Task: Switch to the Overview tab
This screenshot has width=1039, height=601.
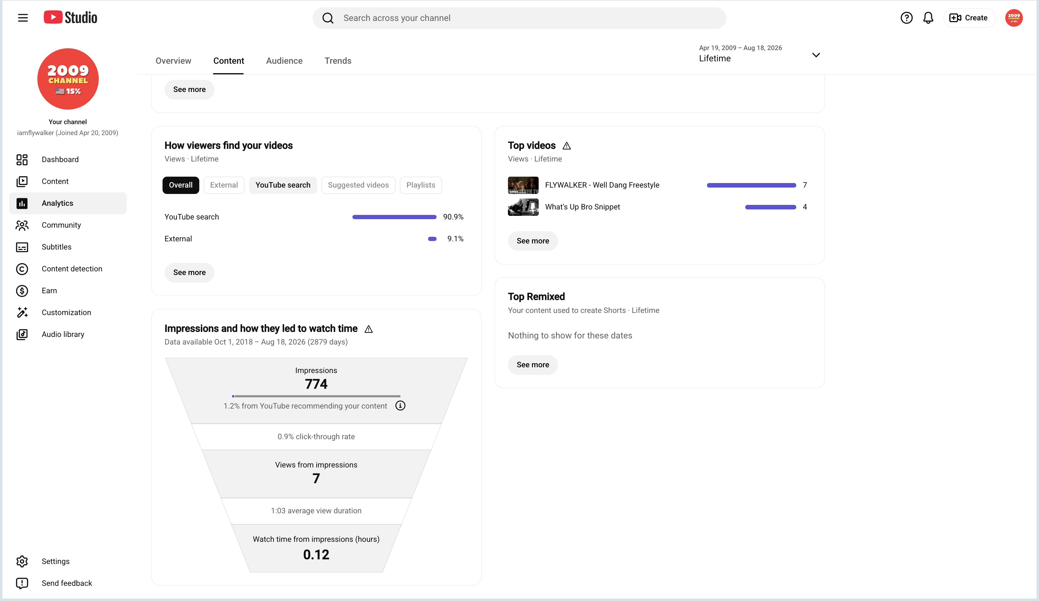Action: pos(173,60)
